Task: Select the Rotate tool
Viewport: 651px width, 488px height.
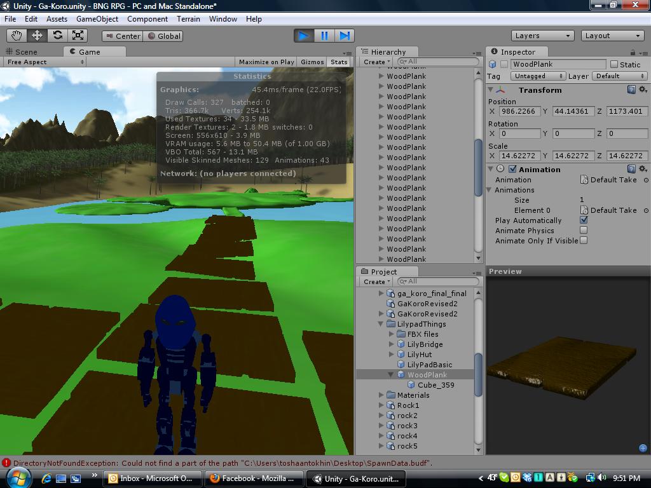Action: pos(57,36)
